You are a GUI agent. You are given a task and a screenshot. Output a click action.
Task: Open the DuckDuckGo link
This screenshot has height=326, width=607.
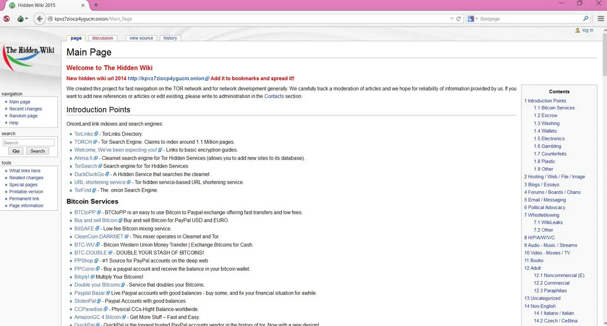(x=89, y=174)
